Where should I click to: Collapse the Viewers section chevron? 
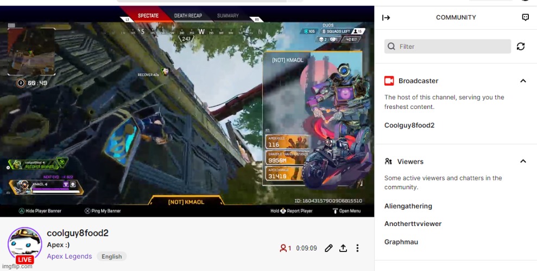click(x=523, y=162)
